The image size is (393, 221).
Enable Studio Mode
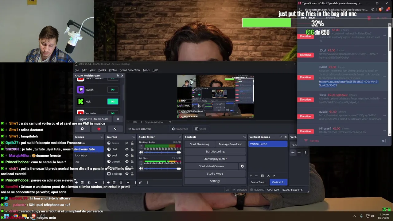(x=215, y=174)
